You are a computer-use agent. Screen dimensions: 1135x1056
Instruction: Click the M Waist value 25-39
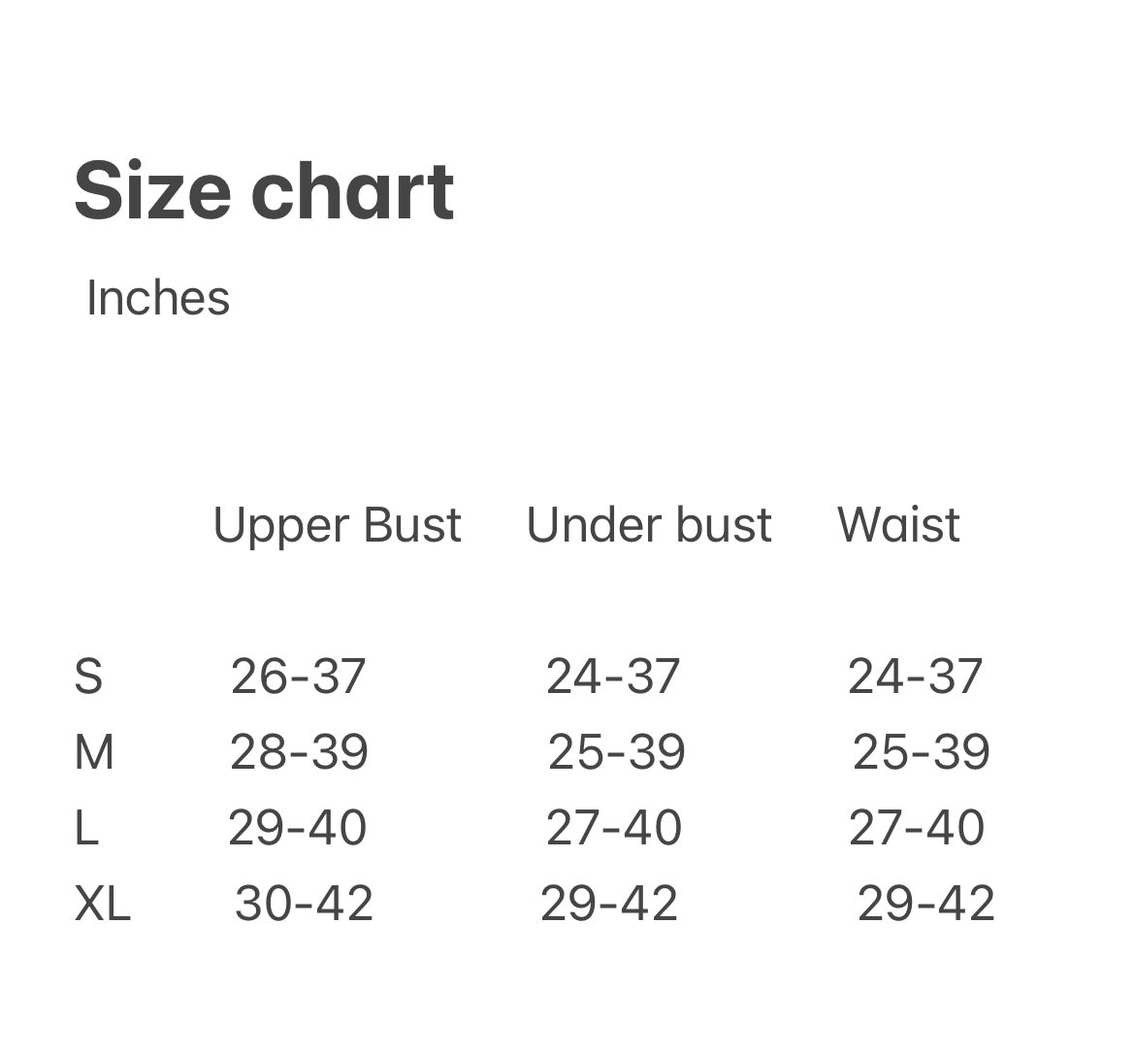pyautogui.click(x=921, y=752)
